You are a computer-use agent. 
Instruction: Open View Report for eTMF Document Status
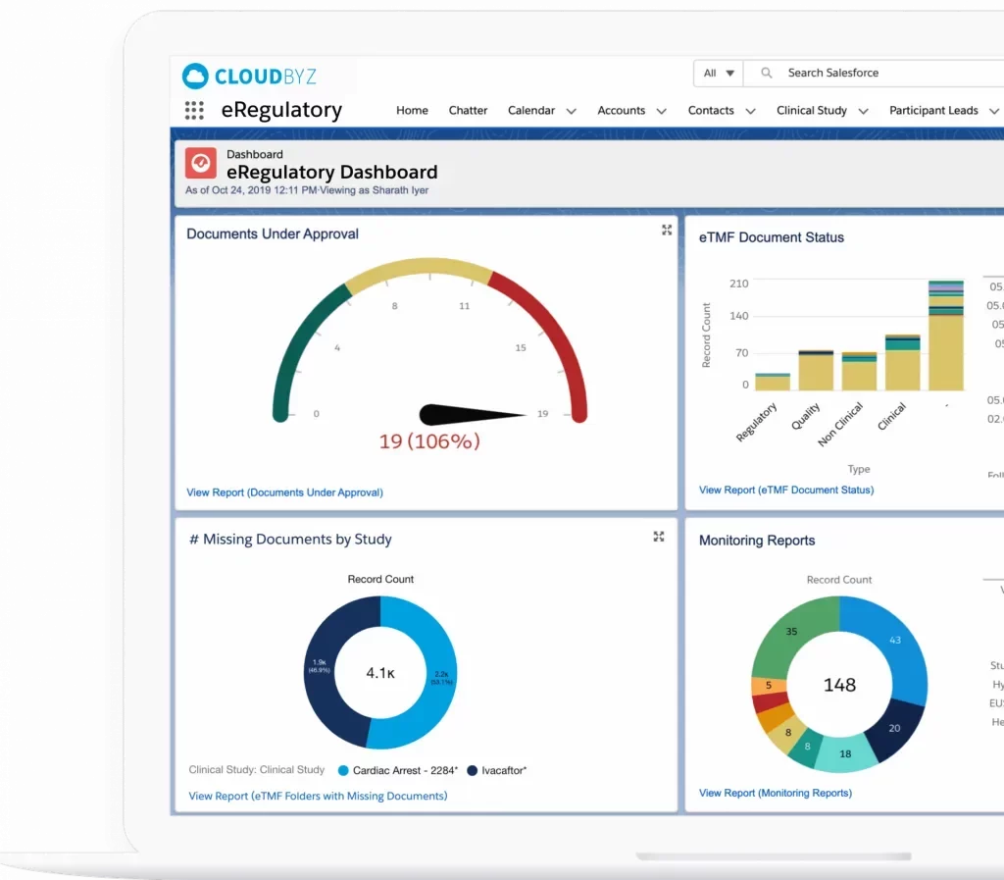785,490
